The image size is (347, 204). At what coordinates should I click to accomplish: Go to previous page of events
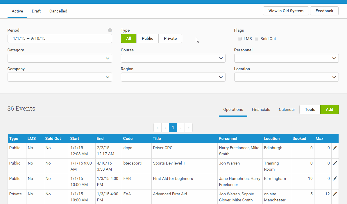click(165, 127)
